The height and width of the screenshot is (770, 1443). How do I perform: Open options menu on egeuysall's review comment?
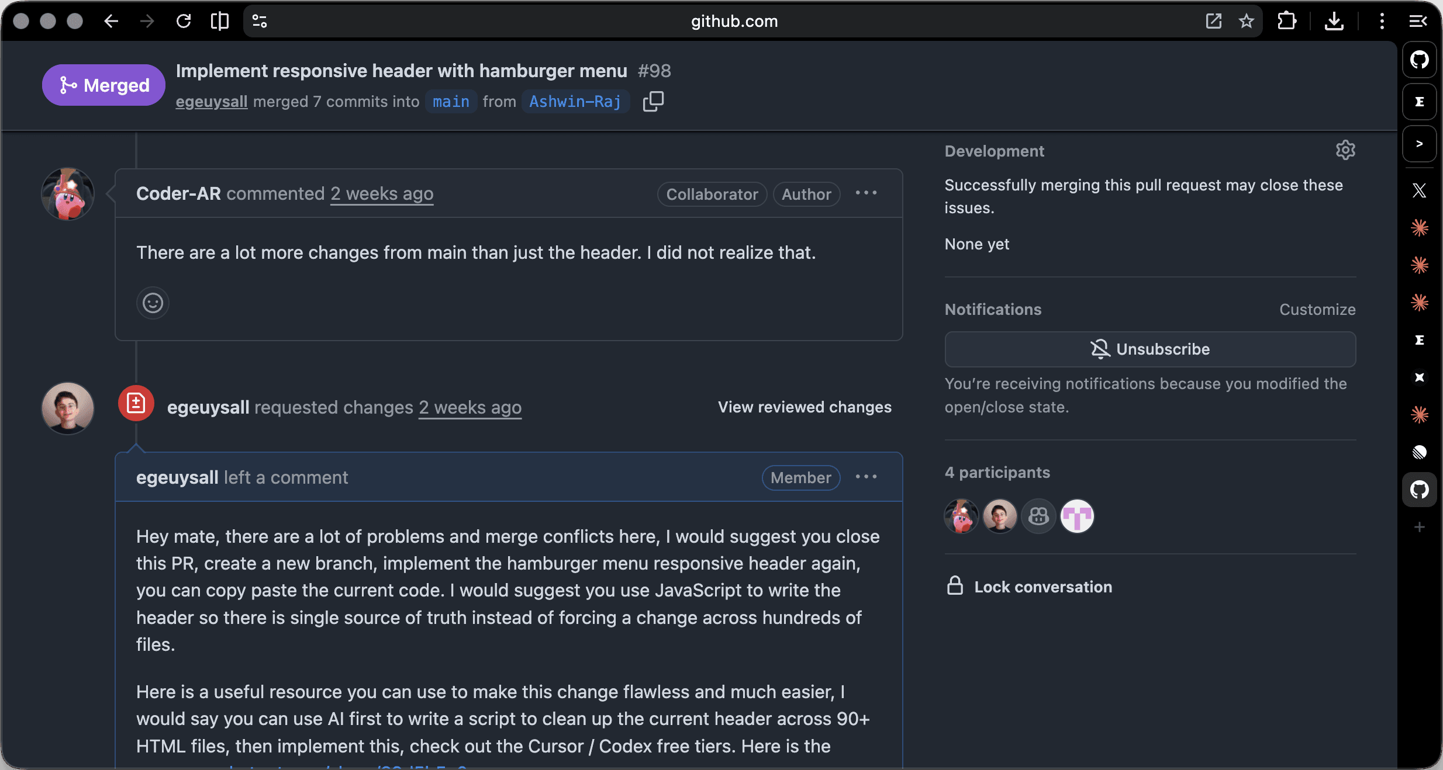tap(866, 477)
